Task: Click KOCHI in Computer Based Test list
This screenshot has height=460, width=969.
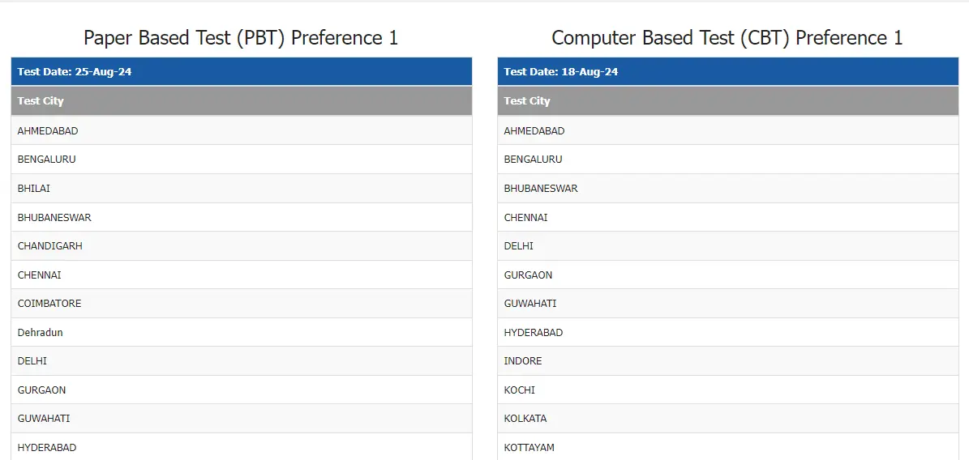Action: (520, 390)
